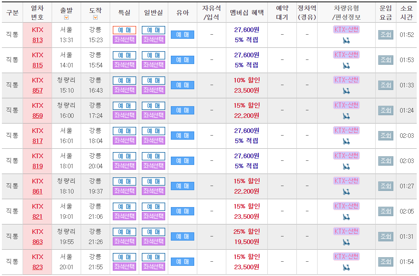Click wheelchair seat icon for KTX 819

coord(346,166)
